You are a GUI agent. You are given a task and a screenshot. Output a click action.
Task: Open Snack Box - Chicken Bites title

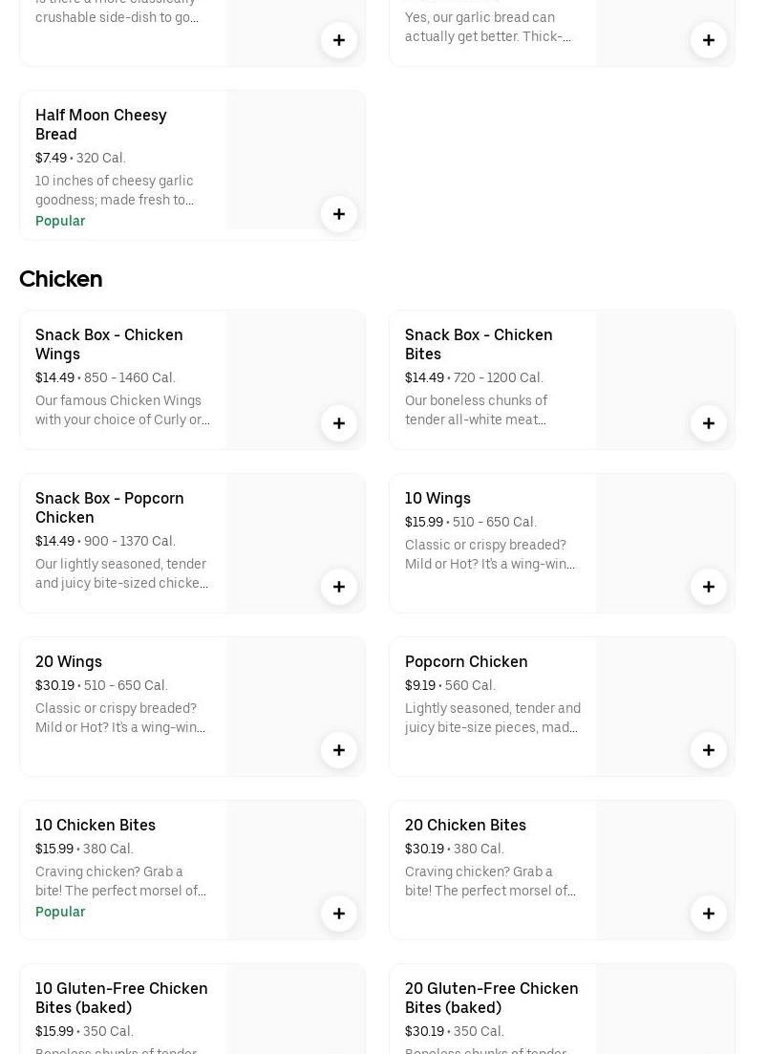478,344
